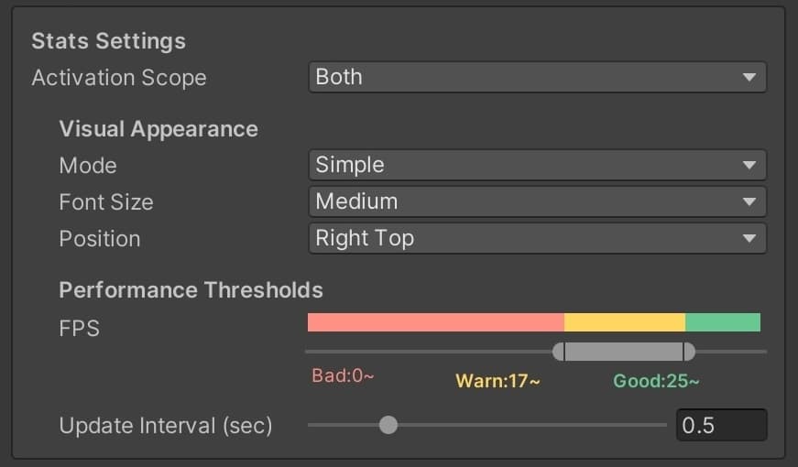Click the Update Interval value field showing 0.5
Screen dimensions: 798x467
click(721, 425)
